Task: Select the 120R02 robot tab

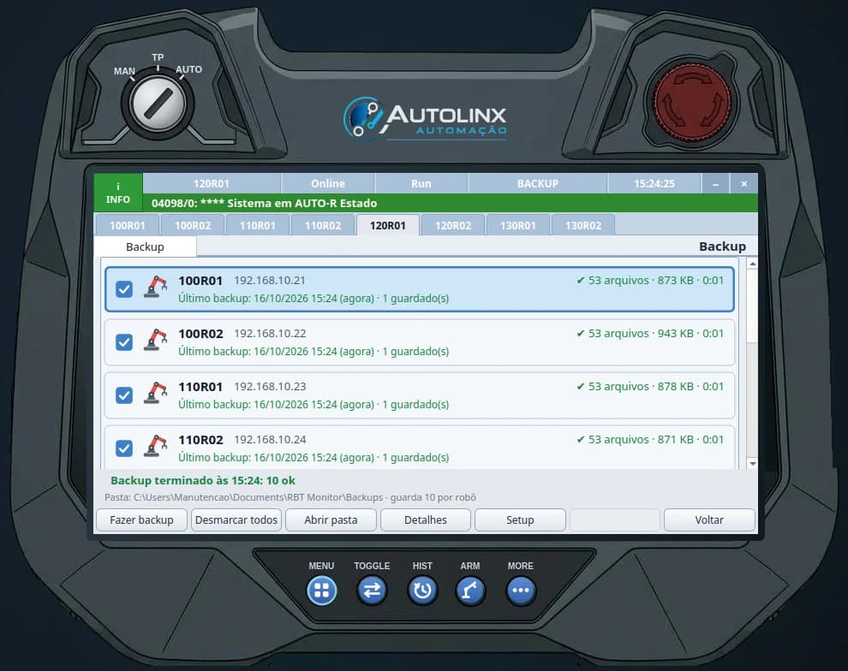Action: point(453,225)
